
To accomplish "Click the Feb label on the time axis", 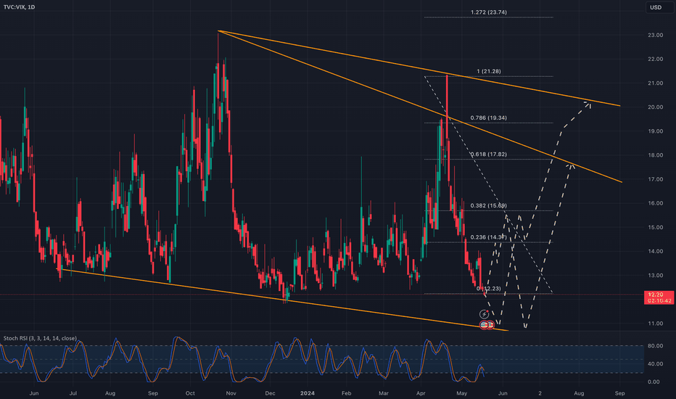I will tap(346, 393).
